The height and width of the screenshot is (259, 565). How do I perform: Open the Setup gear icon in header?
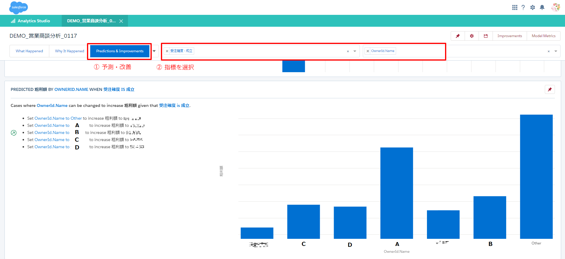point(533,7)
